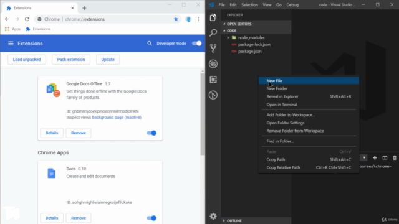Click the Chrome back arrow
This screenshot has height=224, width=399.
pos(7,19)
